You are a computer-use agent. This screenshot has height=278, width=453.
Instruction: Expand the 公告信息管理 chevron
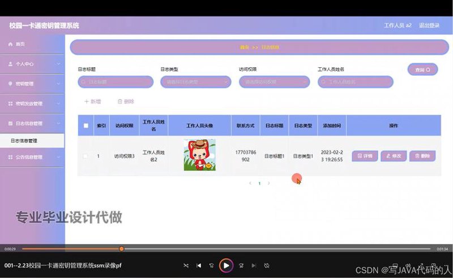tap(58, 157)
